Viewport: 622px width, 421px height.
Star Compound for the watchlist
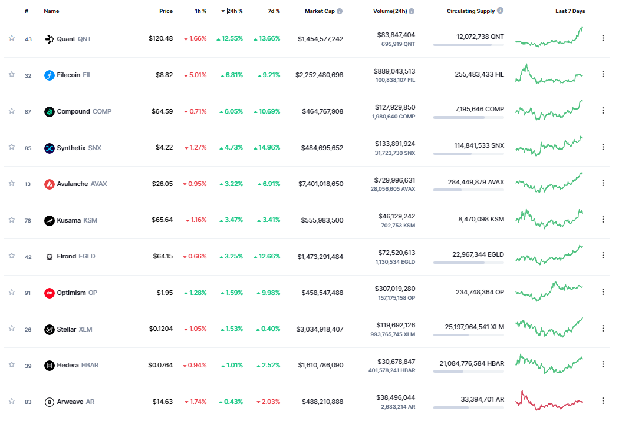pyautogui.click(x=12, y=111)
